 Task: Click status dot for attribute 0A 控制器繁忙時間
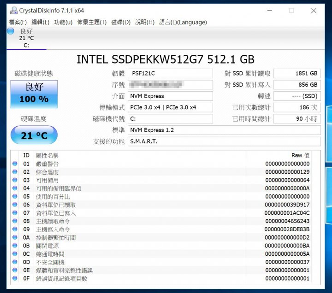click(15, 237)
